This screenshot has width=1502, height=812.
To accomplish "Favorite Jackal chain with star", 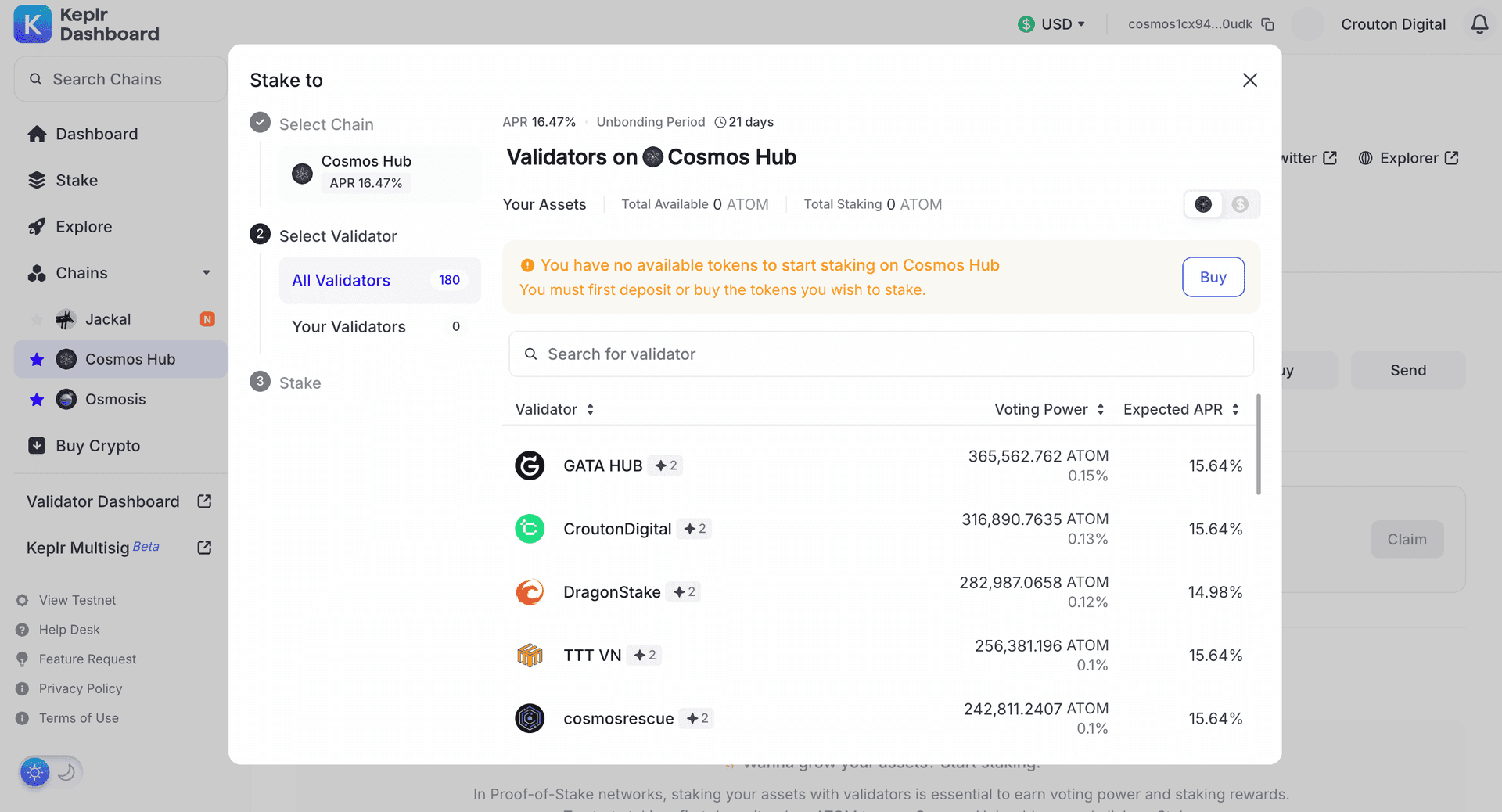I will [37, 319].
